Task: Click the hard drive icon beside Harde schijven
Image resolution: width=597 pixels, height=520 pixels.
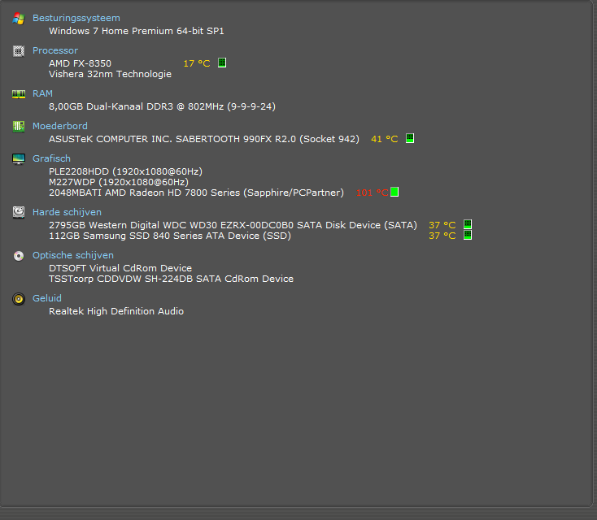Action: pyautogui.click(x=18, y=212)
